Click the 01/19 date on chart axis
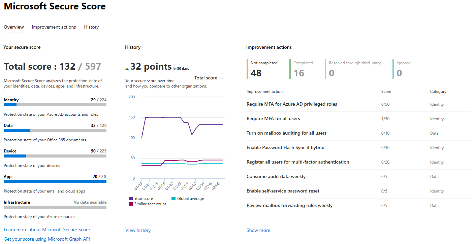 tap(138, 185)
